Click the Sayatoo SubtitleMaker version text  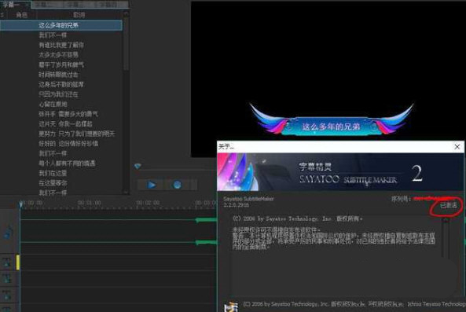(248, 202)
